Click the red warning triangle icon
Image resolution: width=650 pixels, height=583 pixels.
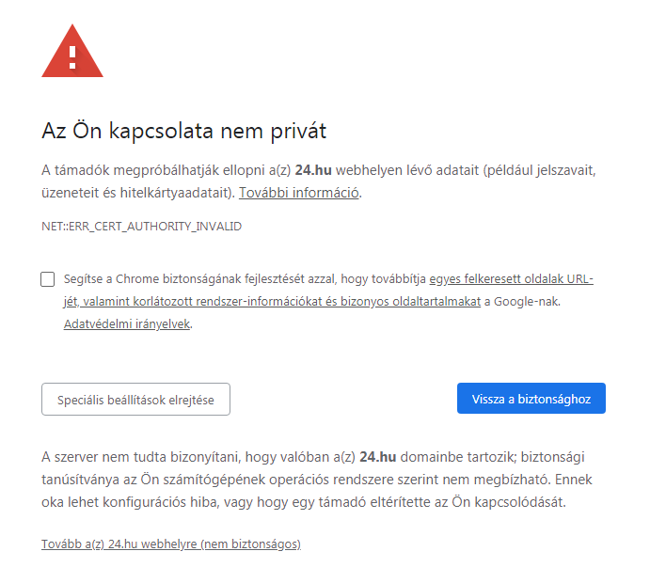tap(72, 51)
